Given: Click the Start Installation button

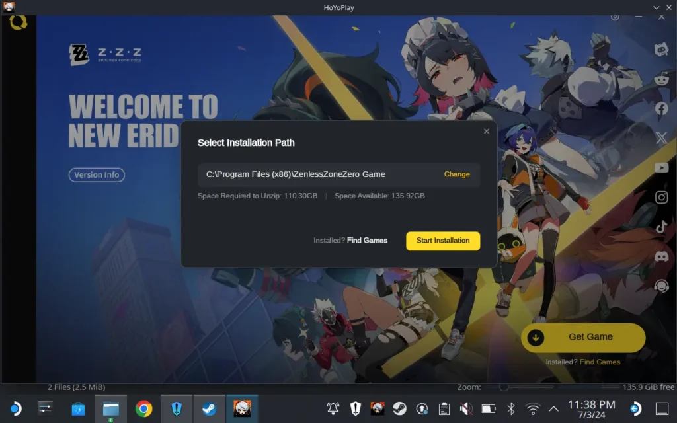Looking at the screenshot, I should 442,241.
